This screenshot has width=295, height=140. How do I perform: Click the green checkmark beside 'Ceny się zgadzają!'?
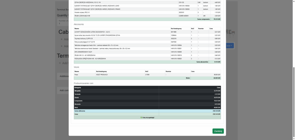coord(141,118)
